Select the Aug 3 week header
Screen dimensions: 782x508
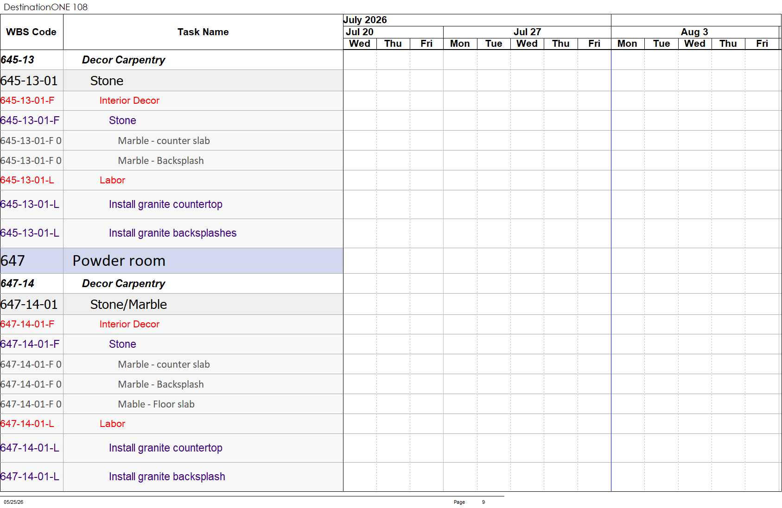click(x=694, y=32)
